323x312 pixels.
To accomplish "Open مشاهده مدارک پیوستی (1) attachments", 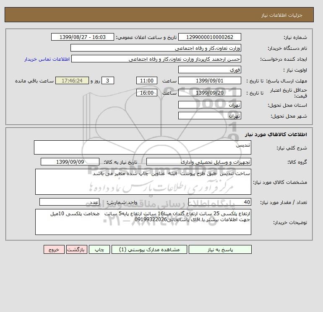I will (149, 249).
